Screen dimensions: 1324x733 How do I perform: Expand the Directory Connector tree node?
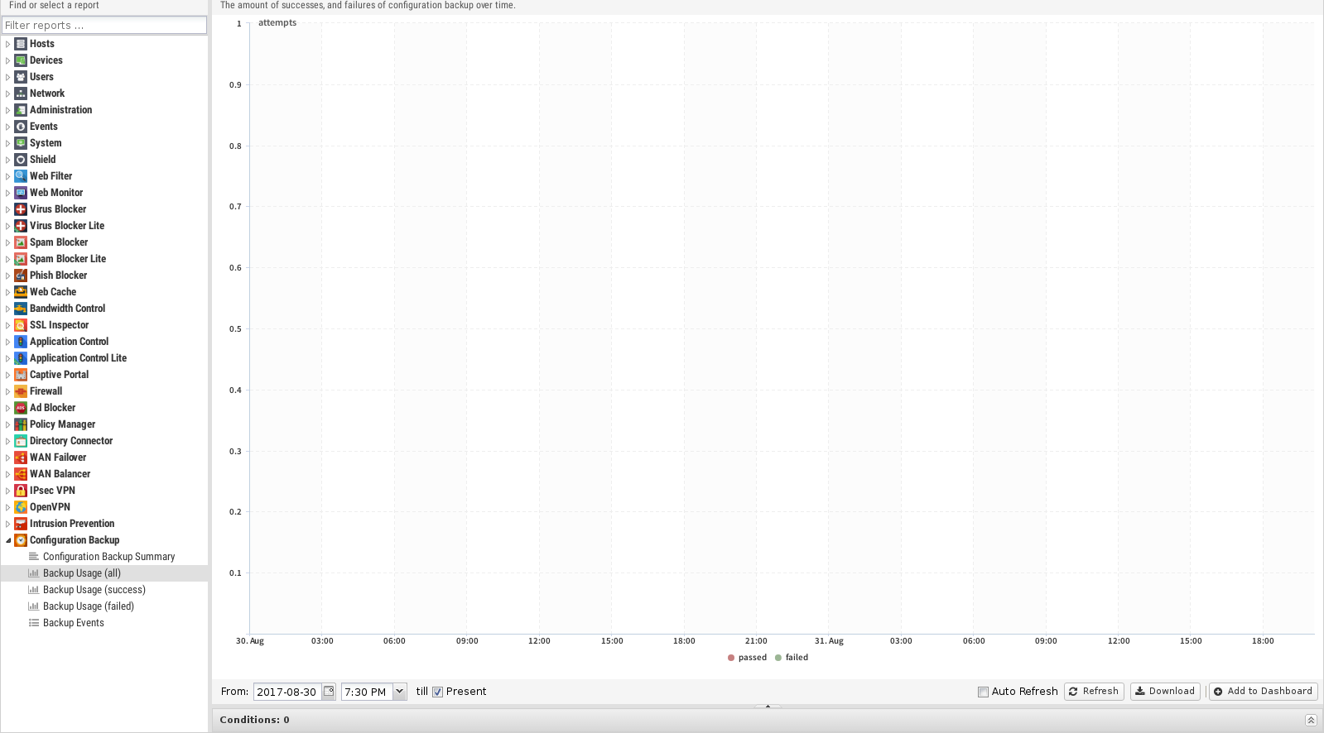[x=8, y=441]
